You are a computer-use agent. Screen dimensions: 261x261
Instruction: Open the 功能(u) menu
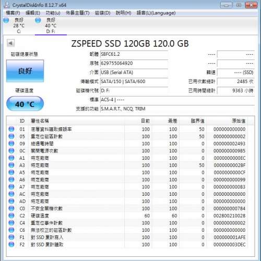[x=53, y=13]
